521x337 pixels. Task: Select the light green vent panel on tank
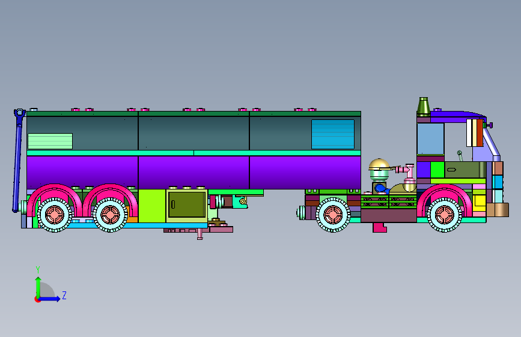50,141
